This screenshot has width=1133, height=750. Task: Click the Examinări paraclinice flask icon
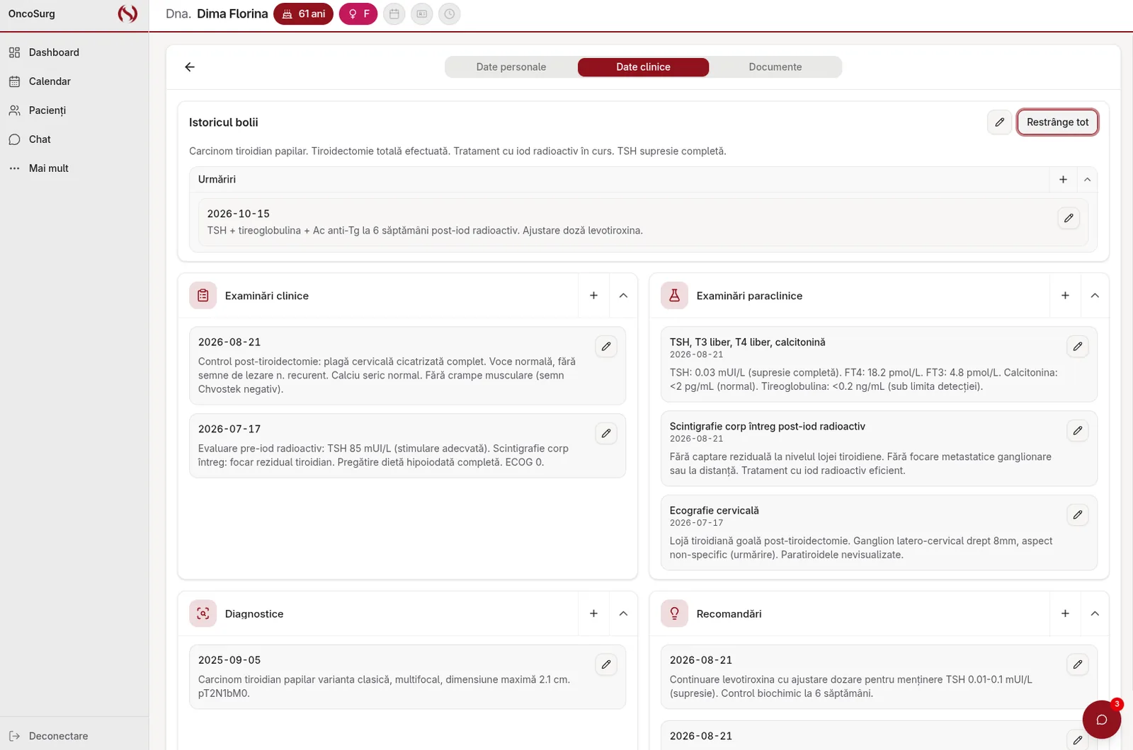tap(674, 296)
